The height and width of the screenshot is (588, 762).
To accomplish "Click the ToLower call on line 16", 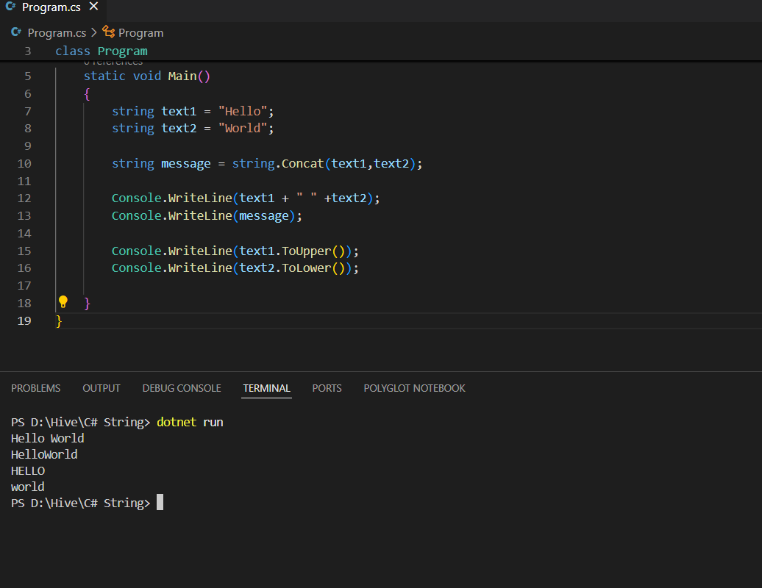I will (307, 268).
